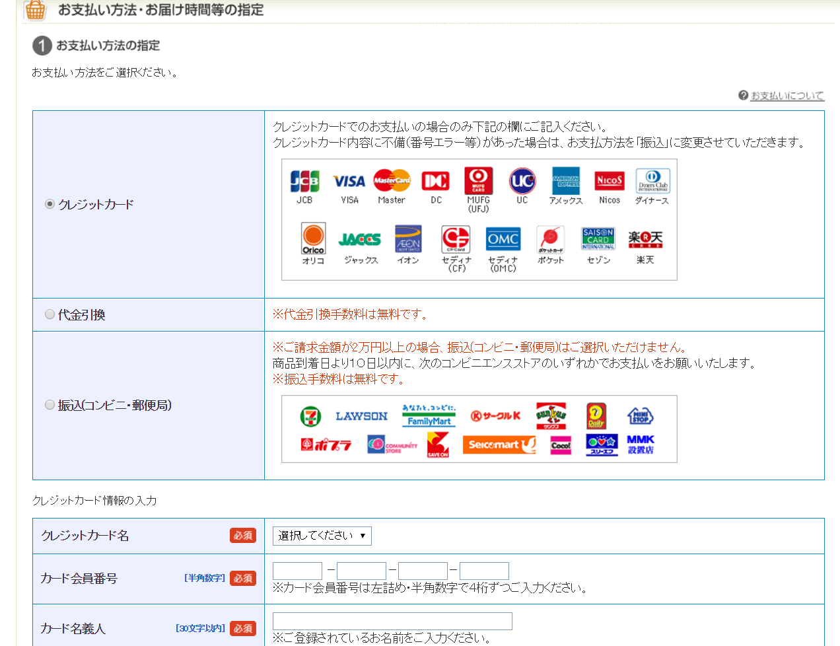Click the question mark help icon
The width and height of the screenshot is (840, 646).
(x=743, y=96)
